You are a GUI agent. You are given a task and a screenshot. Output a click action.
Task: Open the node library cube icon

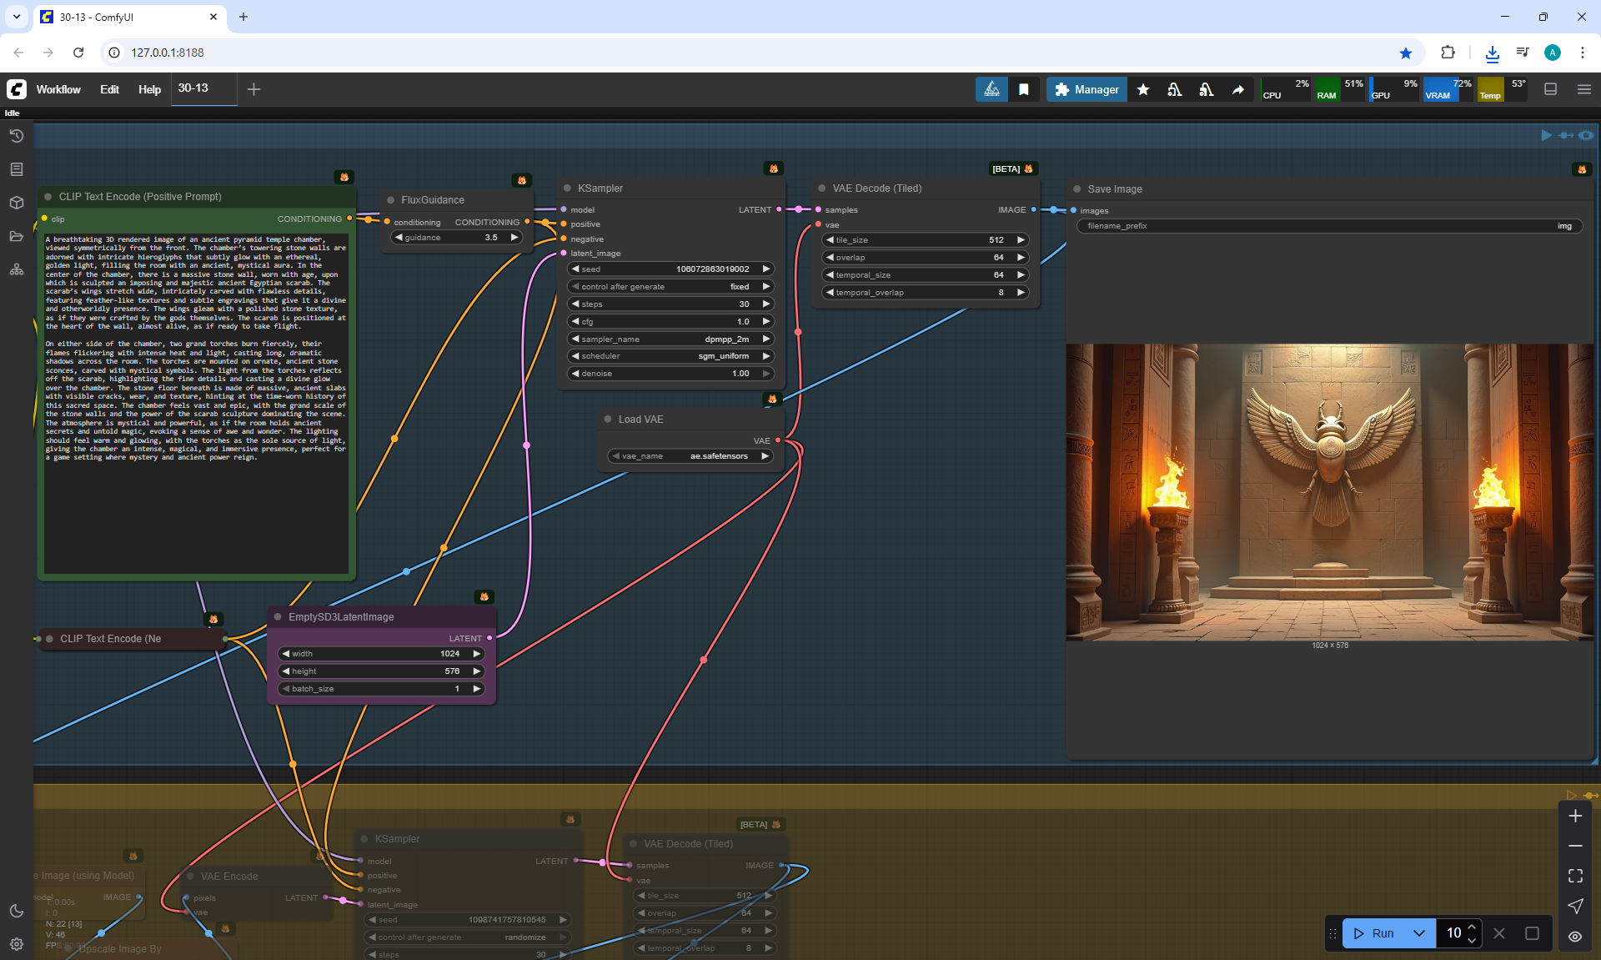tap(16, 203)
